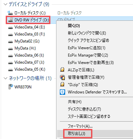Click the ローカル ディスク type cell
The width and height of the screenshot is (133, 139).
70,13
